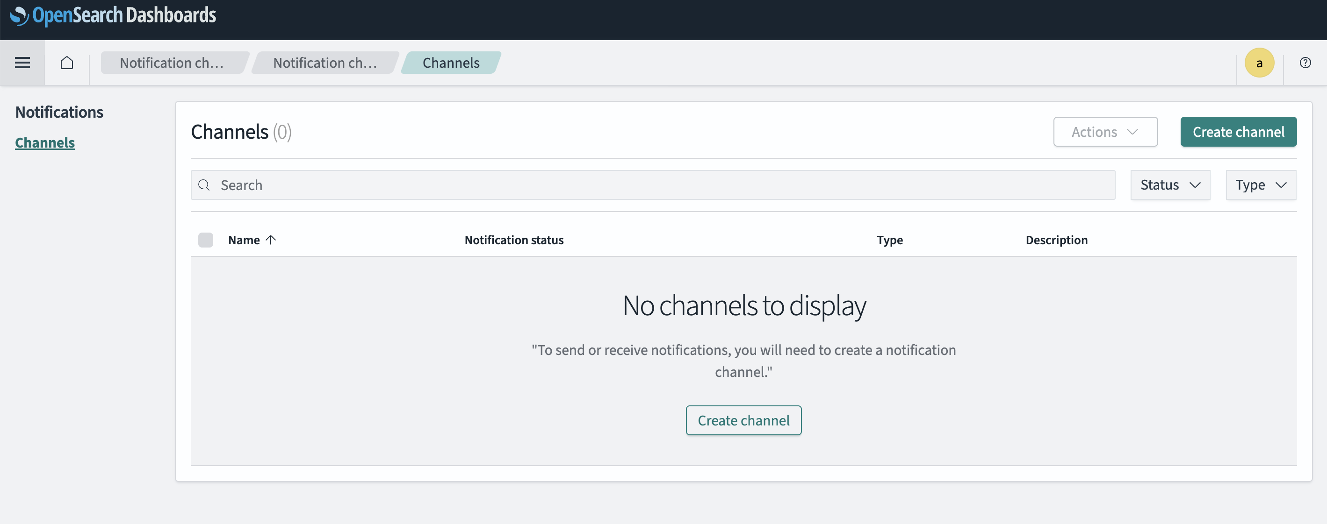Viewport: 1327px width, 524px height.
Task: Click the search magnifier icon
Action: (204, 185)
